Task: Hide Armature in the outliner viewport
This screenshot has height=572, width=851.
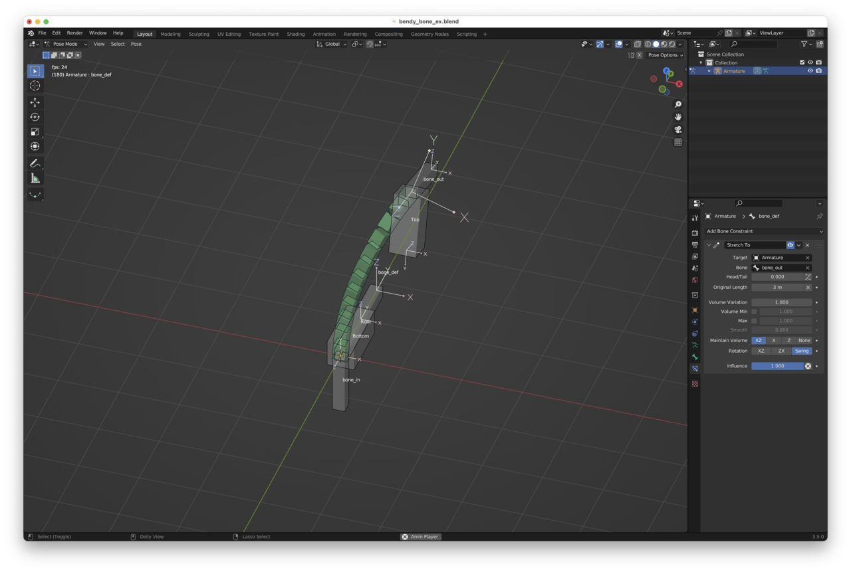Action: [x=810, y=71]
